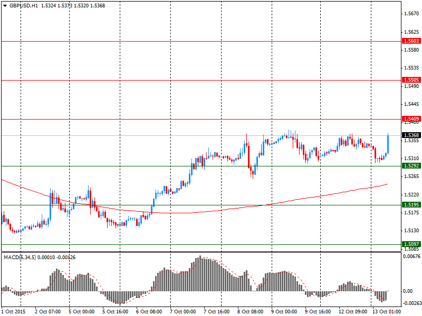Click the 1.5220 price scale value
The image size is (422, 316).
412,194
